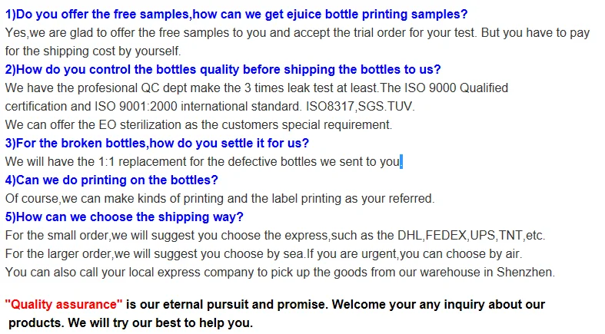This screenshot has width=605, height=334.
Task: Click the free samples question heading
Action: pyautogui.click(x=235, y=14)
